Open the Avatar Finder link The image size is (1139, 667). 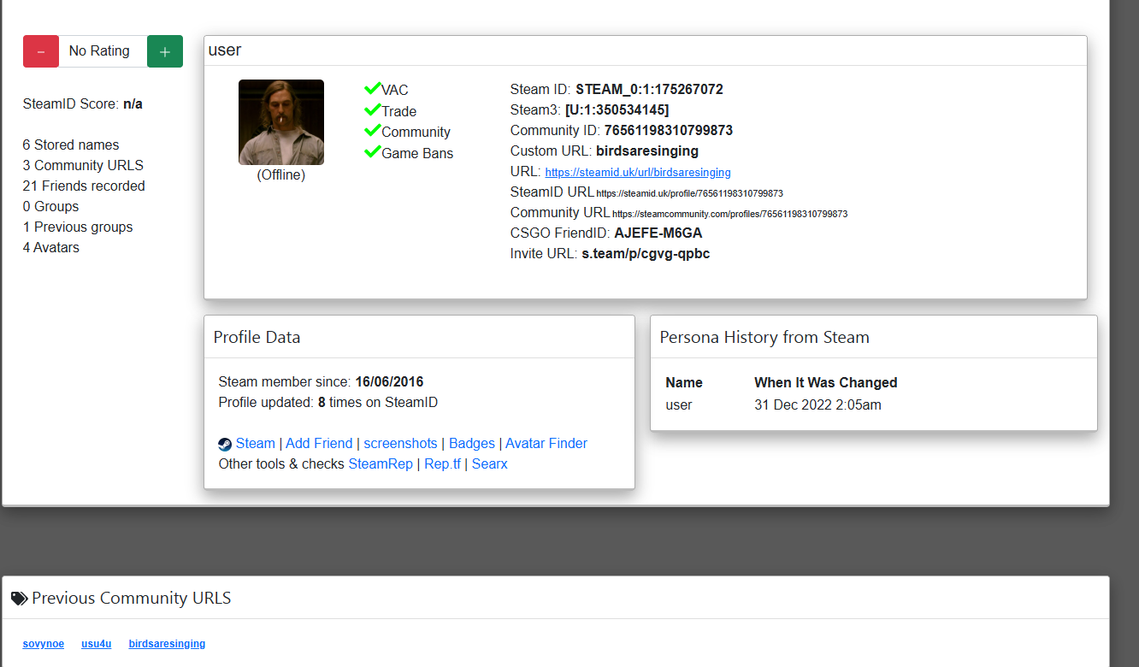[x=546, y=443]
